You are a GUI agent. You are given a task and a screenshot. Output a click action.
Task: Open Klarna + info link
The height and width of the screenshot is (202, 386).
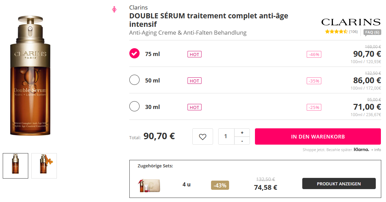click(376, 150)
